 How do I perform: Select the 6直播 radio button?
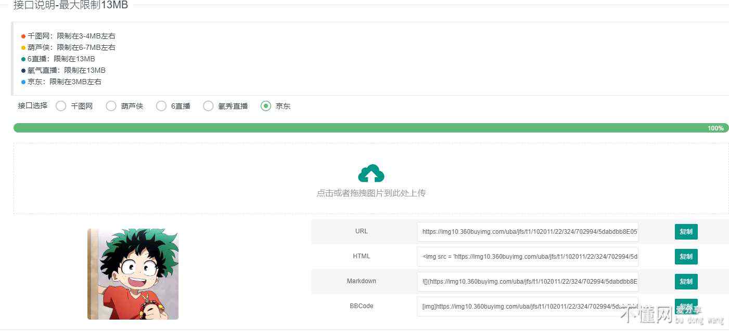tap(161, 106)
